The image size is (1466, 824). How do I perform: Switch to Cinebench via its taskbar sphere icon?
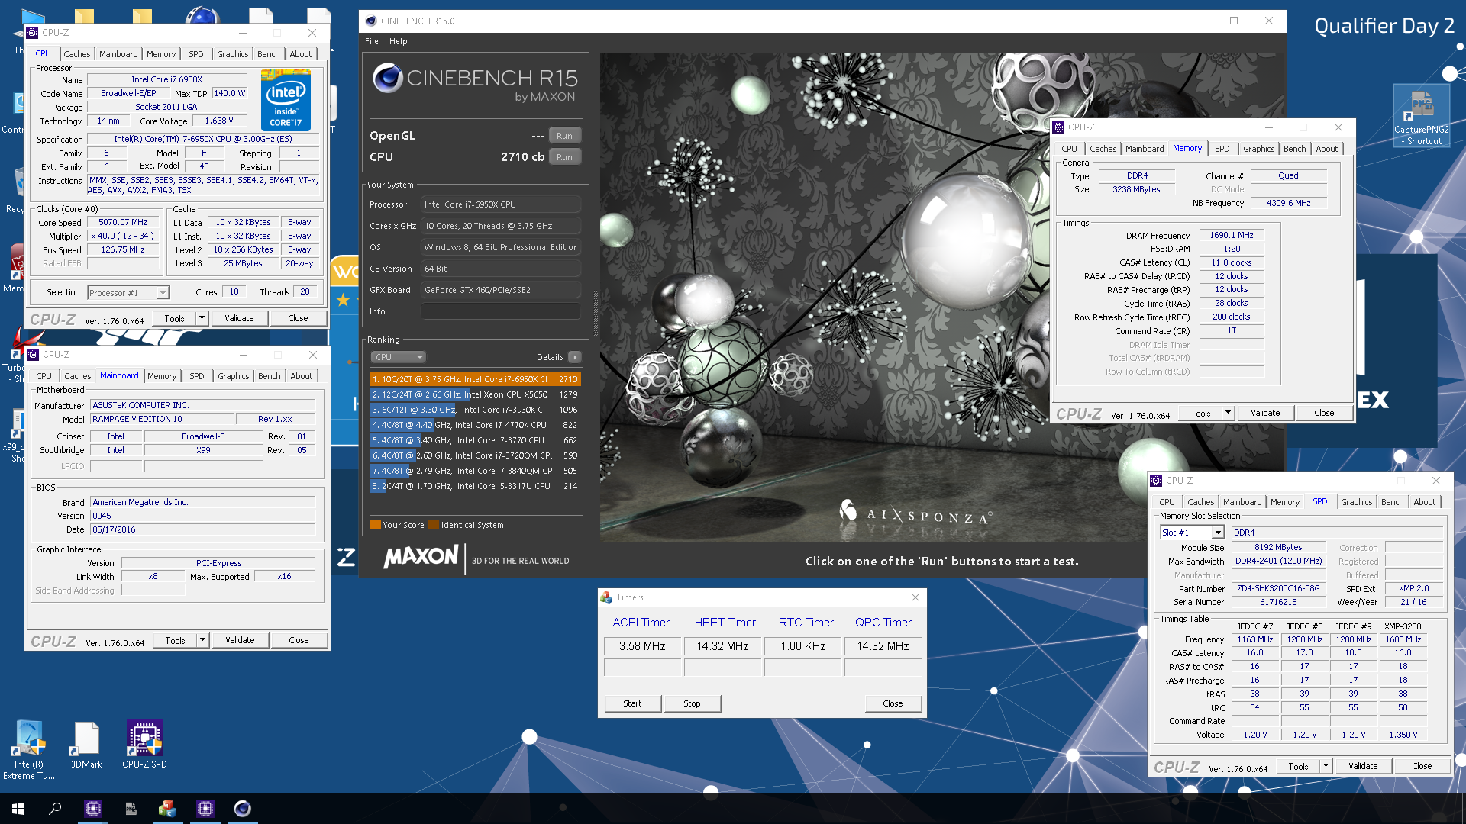coord(243,808)
